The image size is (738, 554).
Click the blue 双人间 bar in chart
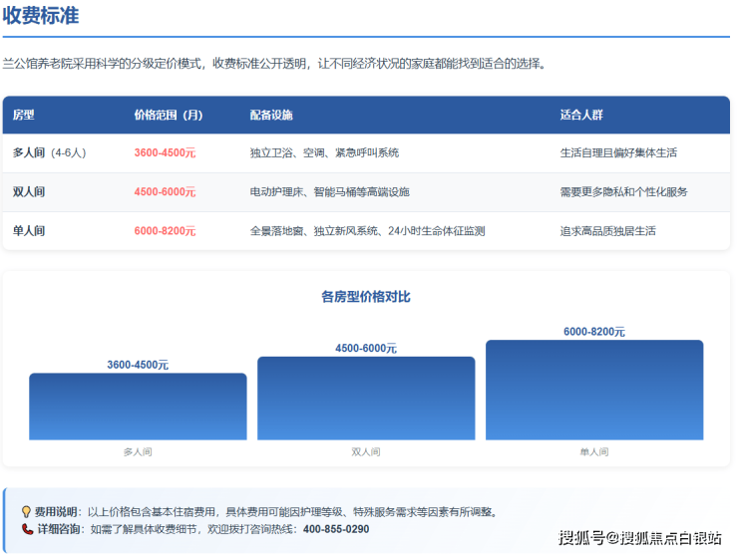point(366,399)
